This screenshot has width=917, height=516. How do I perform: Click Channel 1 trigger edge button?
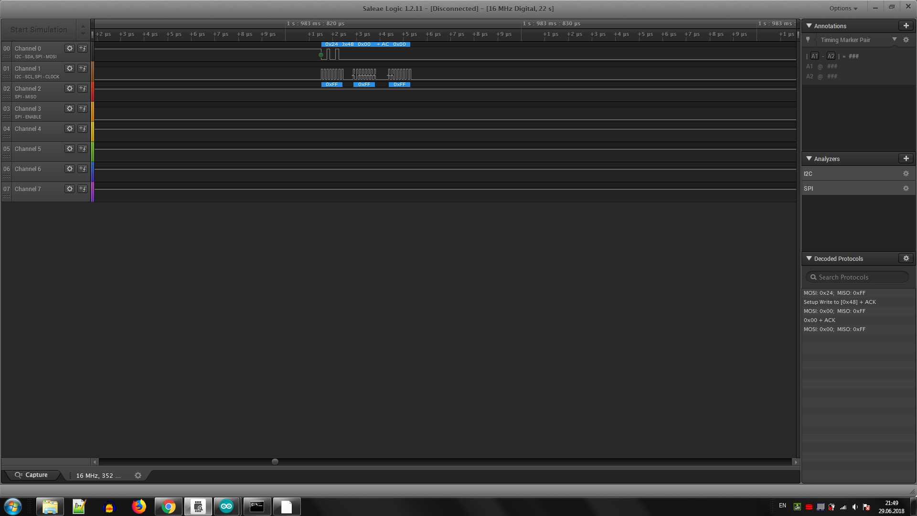(x=83, y=68)
